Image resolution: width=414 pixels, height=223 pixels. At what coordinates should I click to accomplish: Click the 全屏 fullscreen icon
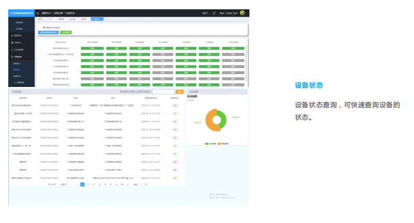[x=205, y=13]
